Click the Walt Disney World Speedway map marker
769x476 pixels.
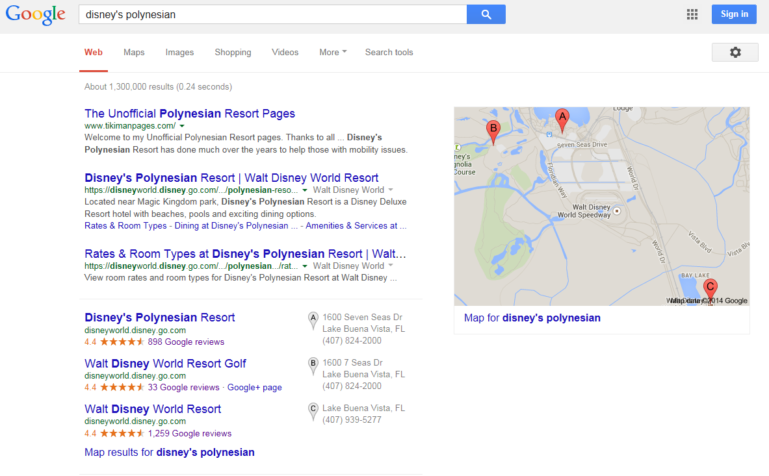618,211
